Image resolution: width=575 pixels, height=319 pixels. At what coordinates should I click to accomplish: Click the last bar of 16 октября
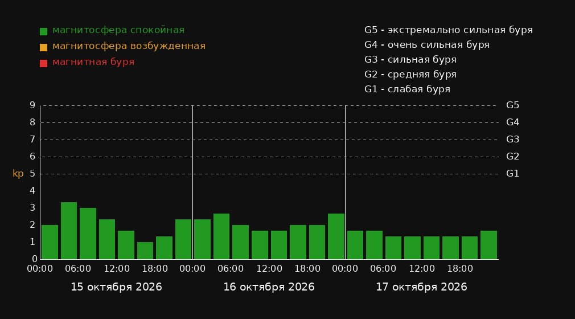point(336,236)
